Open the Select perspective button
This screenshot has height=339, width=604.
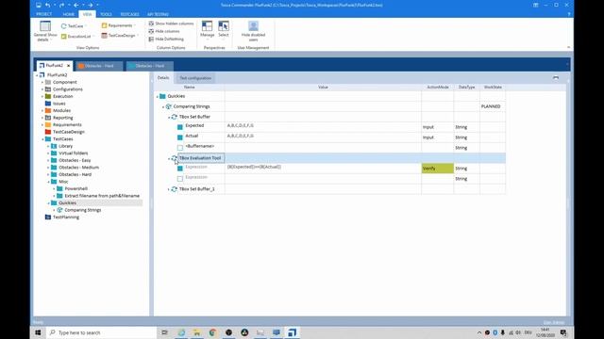[224, 29]
